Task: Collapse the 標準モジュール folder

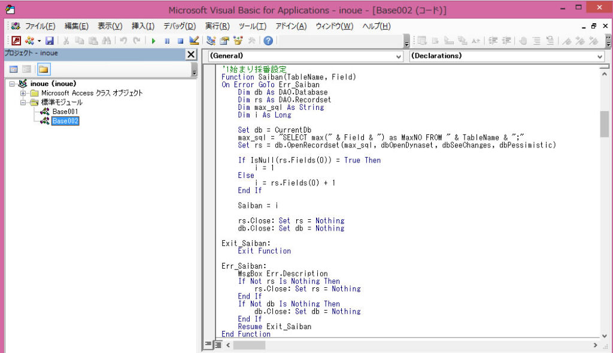Action: 23,103
